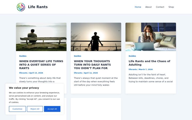Click the Guides category above the Daily Rants post

78,56
